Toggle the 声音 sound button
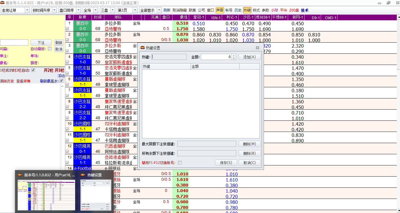The height and width of the screenshot is (213, 400). (220, 10)
